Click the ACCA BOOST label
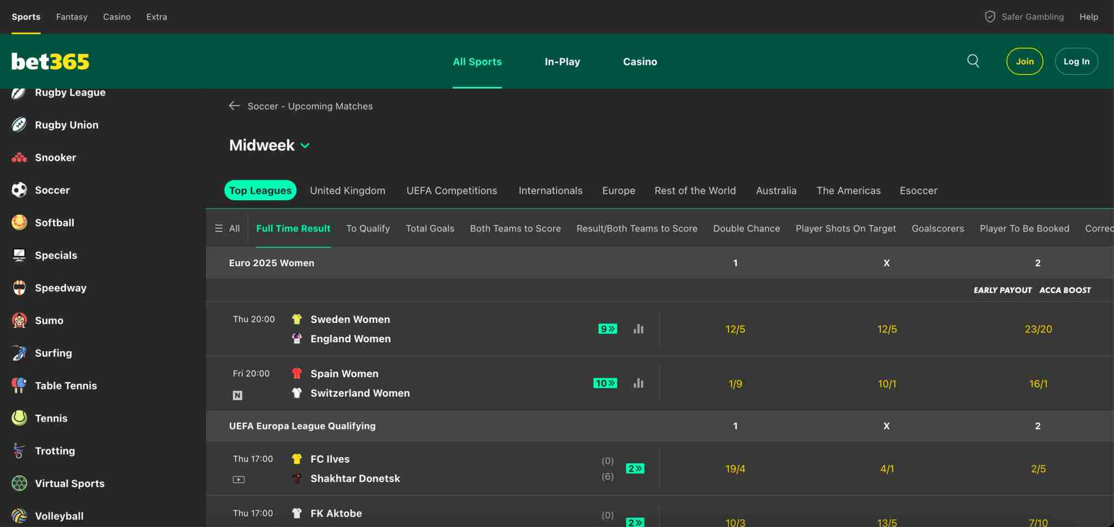This screenshot has width=1114, height=527. [x=1065, y=290]
